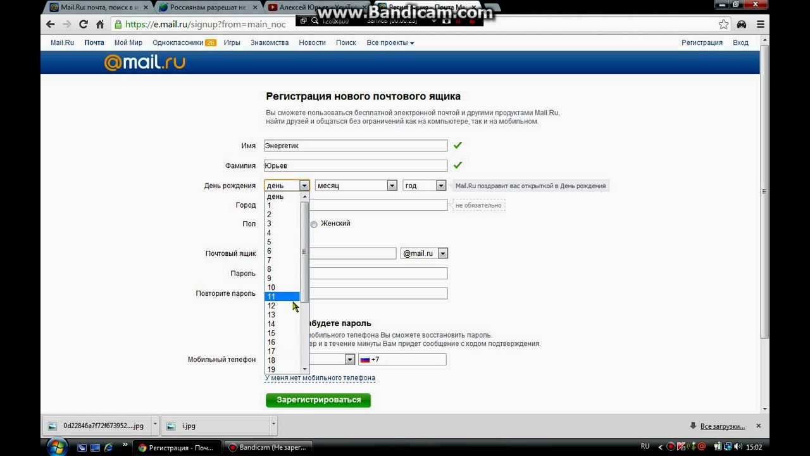Click У меня нет мобильного телефона link
This screenshot has height=456, width=810.
click(x=320, y=378)
